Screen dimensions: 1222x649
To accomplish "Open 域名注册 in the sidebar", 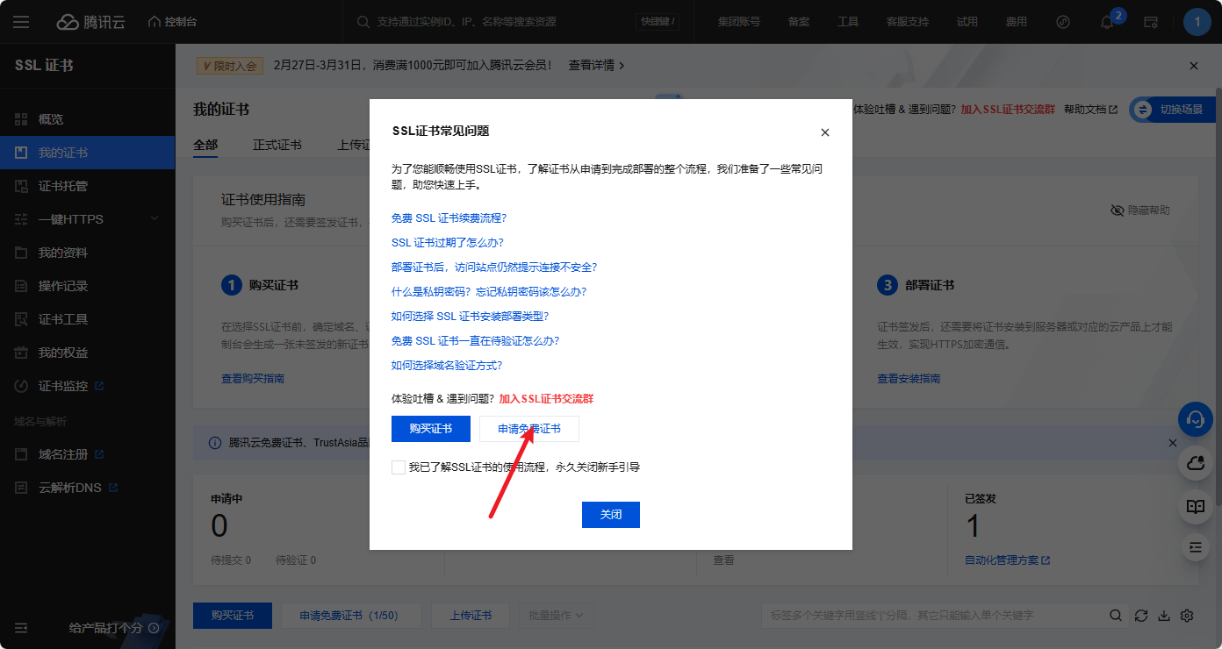I will pyautogui.click(x=88, y=454).
